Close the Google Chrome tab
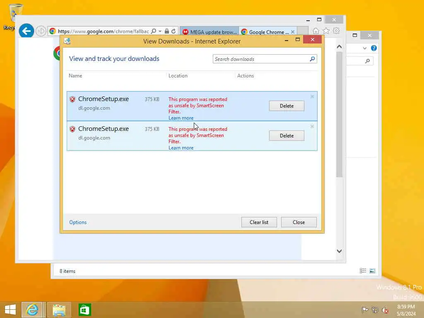 click(293, 32)
